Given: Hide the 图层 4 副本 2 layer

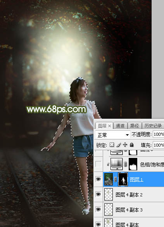Looking at the screenshot, I should click(98, 194).
